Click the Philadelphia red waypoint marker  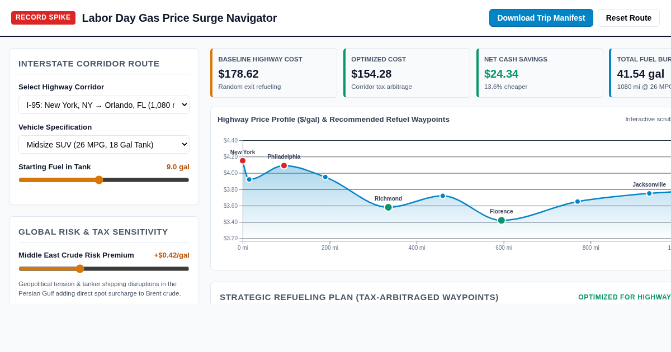[x=284, y=166]
